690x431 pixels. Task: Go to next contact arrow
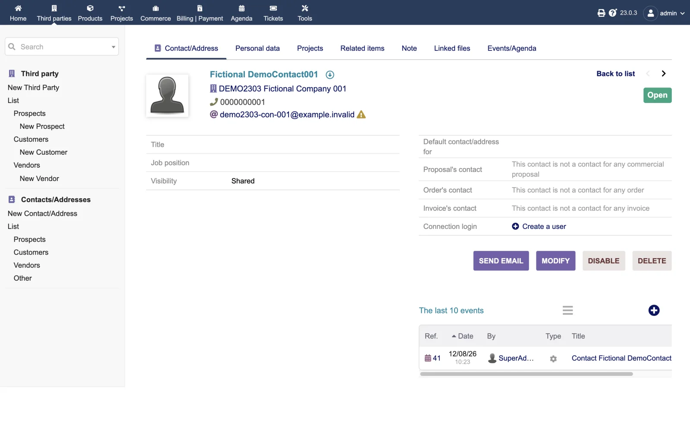pyautogui.click(x=664, y=74)
